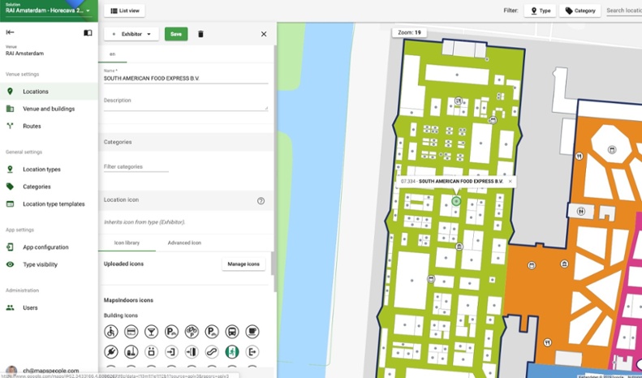
Task: Save the location changes
Action: pos(176,34)
